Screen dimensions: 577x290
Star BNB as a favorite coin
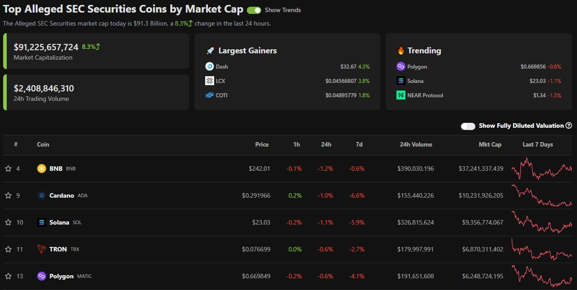[8, 169]
